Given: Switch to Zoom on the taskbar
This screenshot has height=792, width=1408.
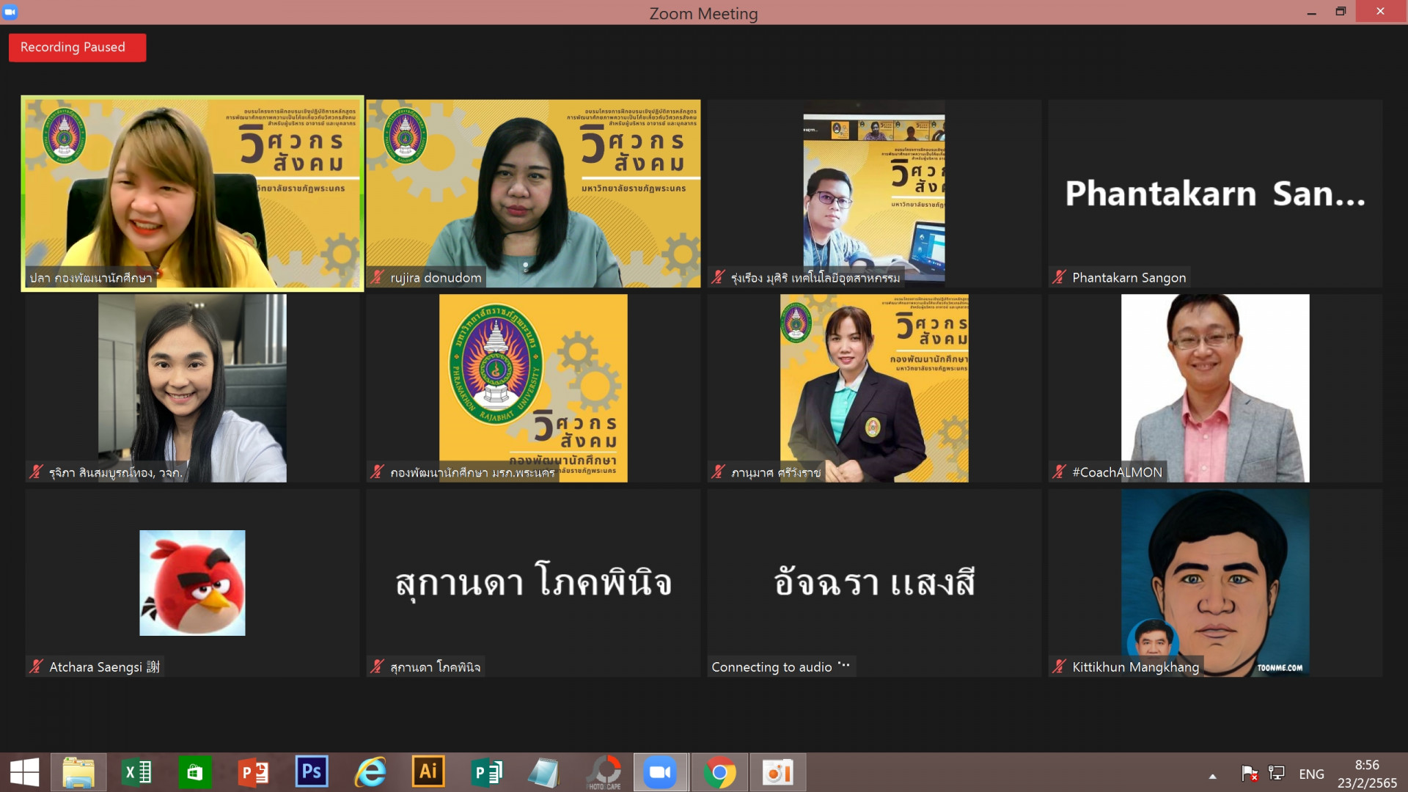Looking at the screenshot, I should [660, 772].
